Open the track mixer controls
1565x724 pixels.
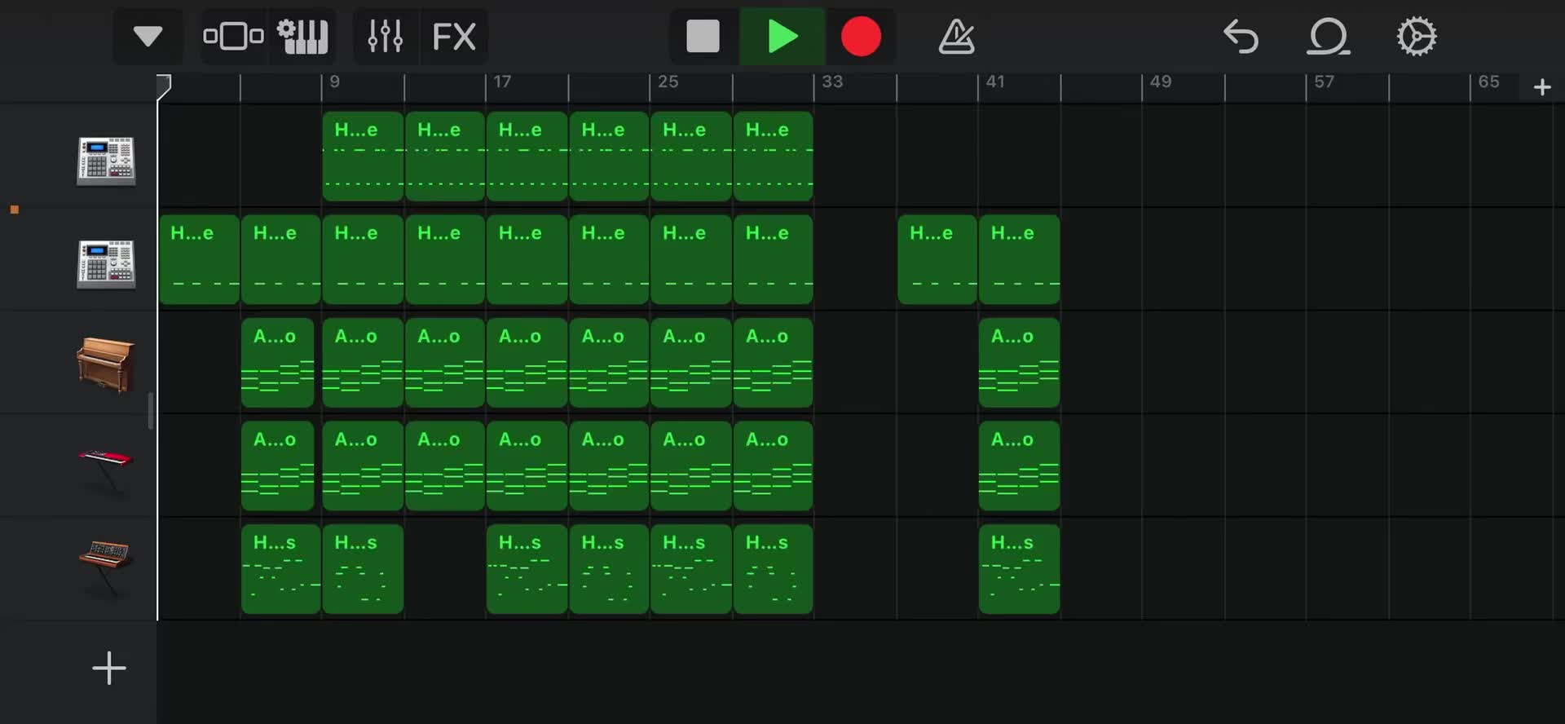pyautogui.click(x=386, y=37)
